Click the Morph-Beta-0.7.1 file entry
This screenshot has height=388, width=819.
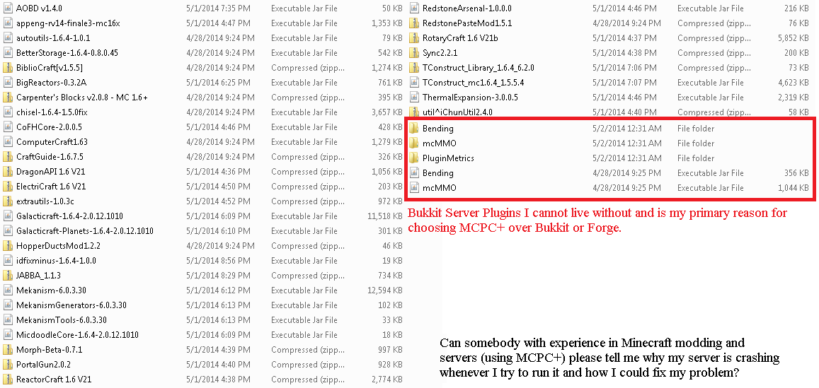[202, 349]
